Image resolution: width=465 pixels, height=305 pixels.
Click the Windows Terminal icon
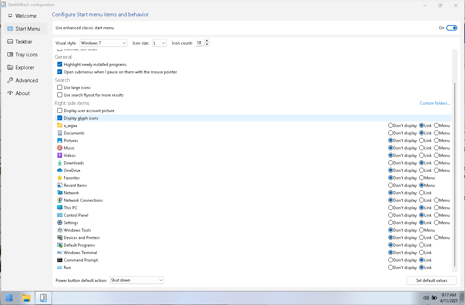60,252
